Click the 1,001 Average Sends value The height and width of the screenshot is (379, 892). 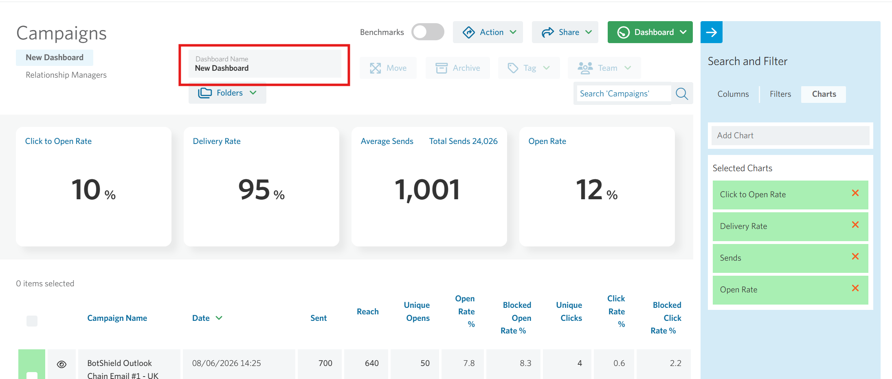428,190
